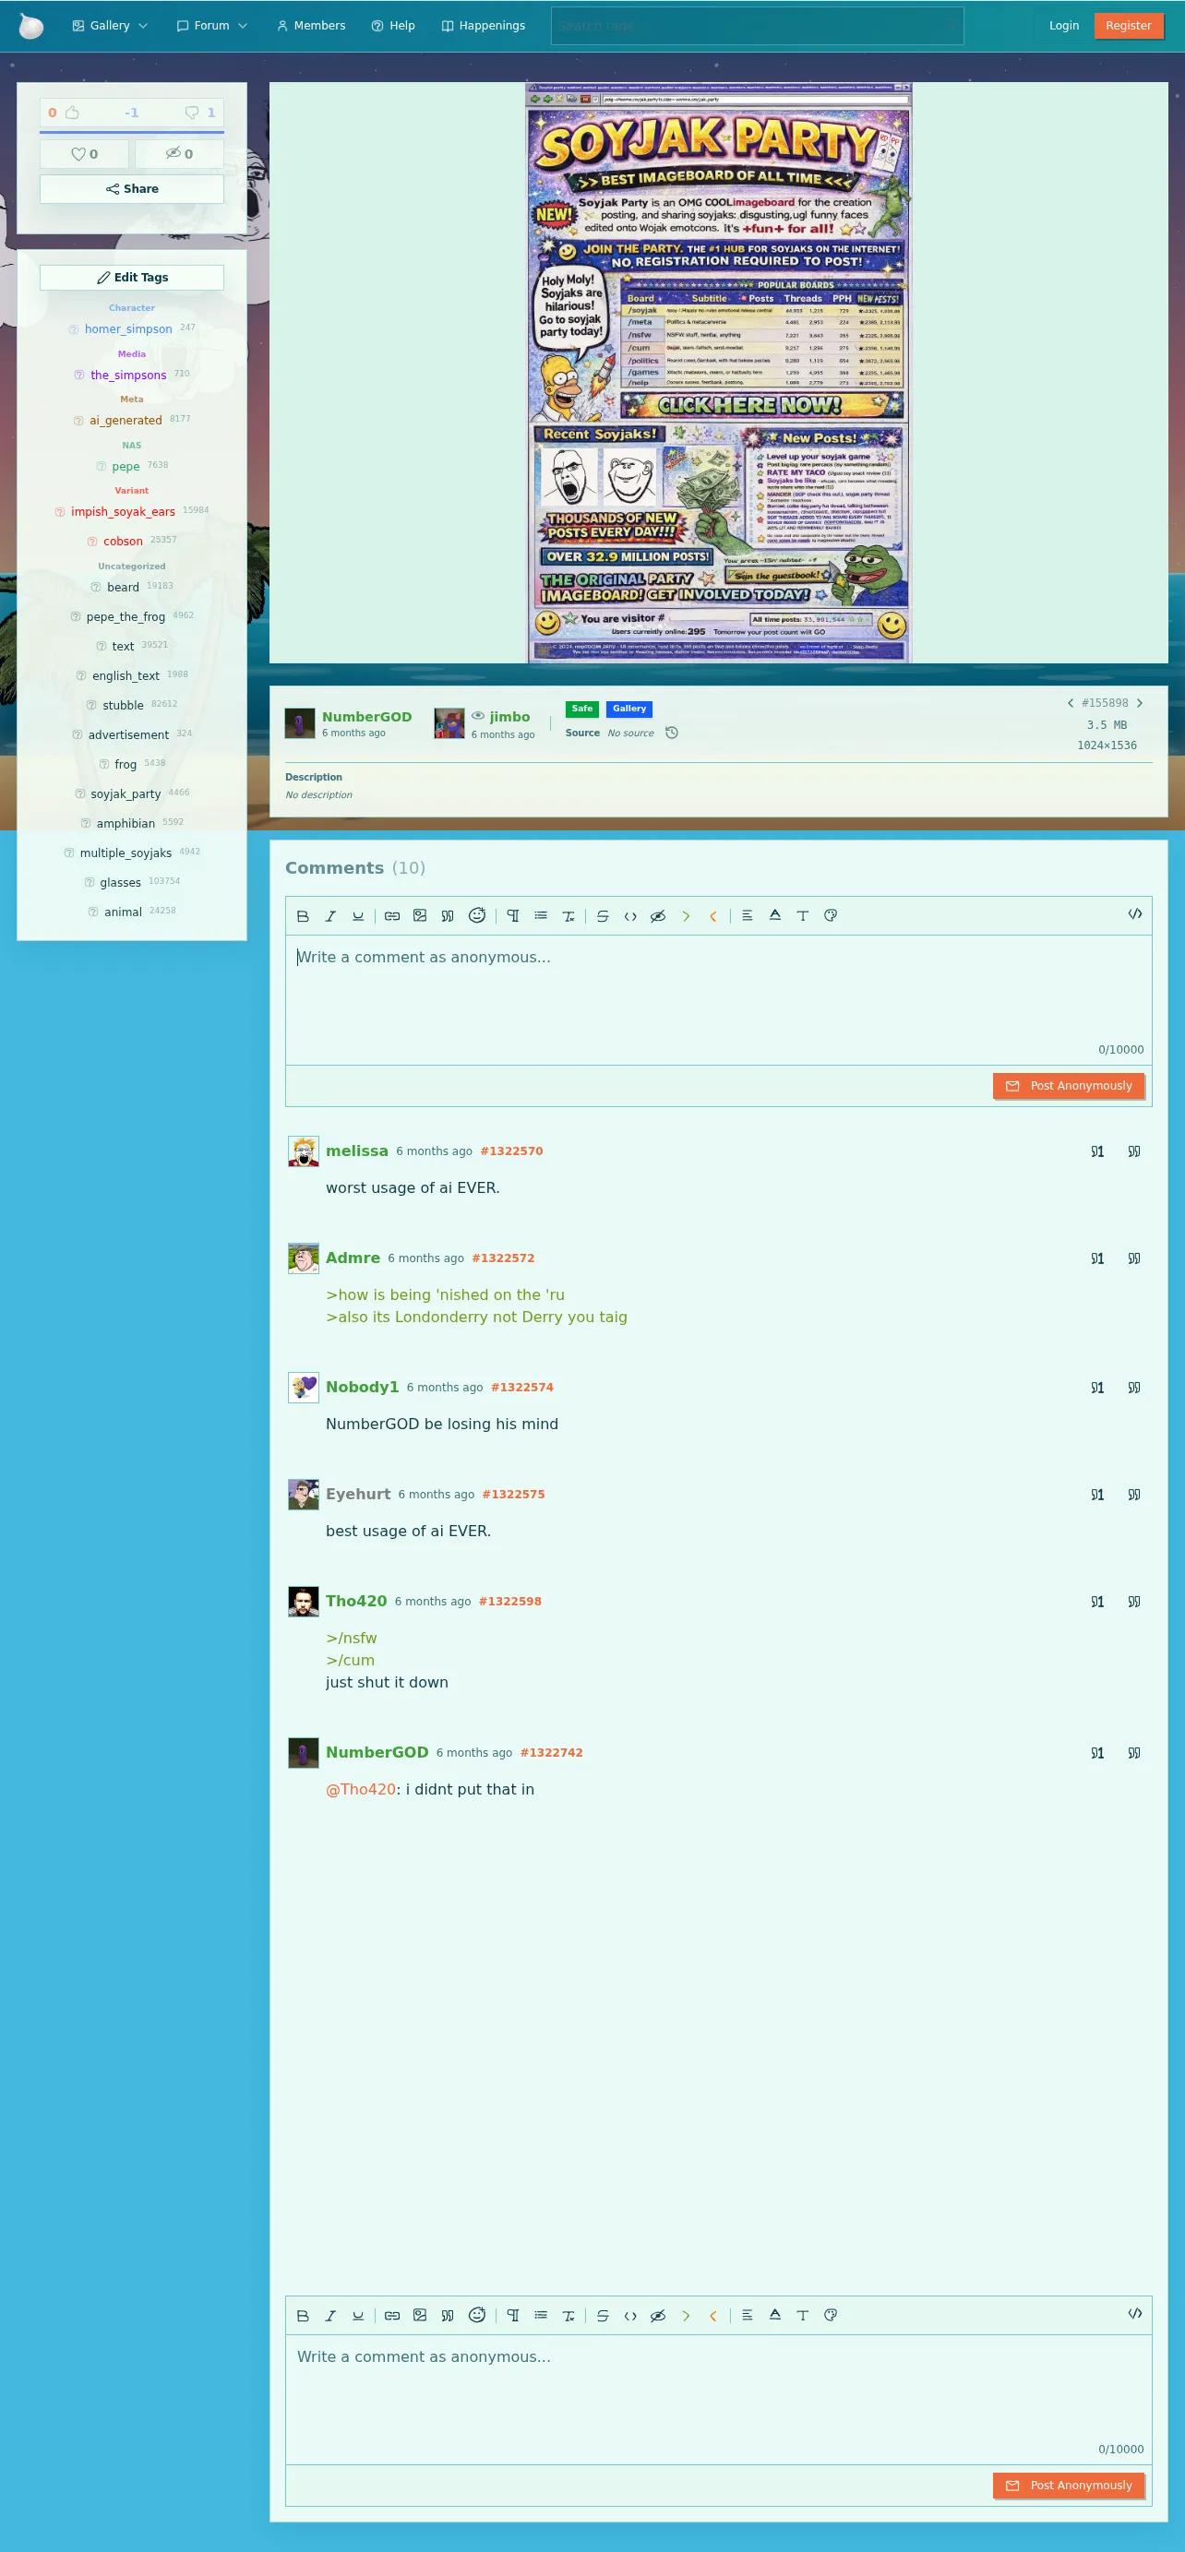Favorite the image with the heart button
Viewport: 1185px width, 2552px height.
coord(84,153)
